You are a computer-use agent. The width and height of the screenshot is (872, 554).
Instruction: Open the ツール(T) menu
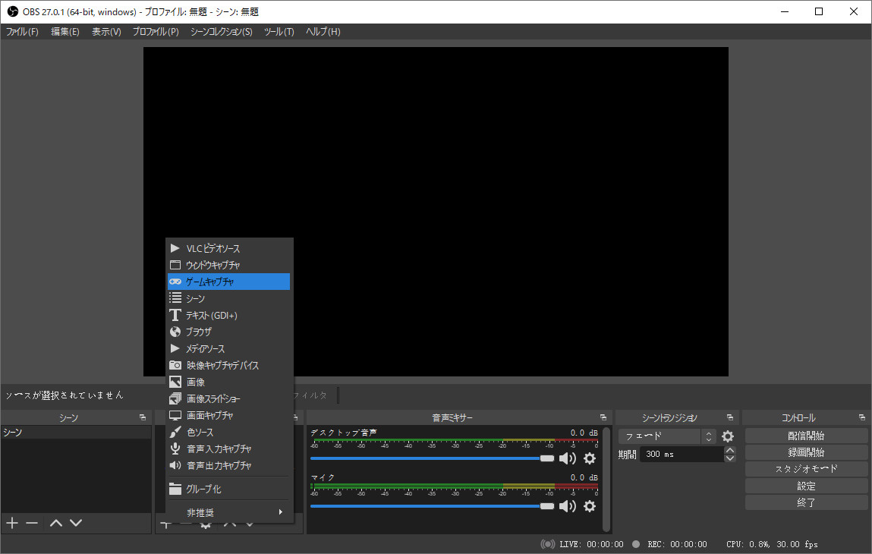click(x=279, y=32)
